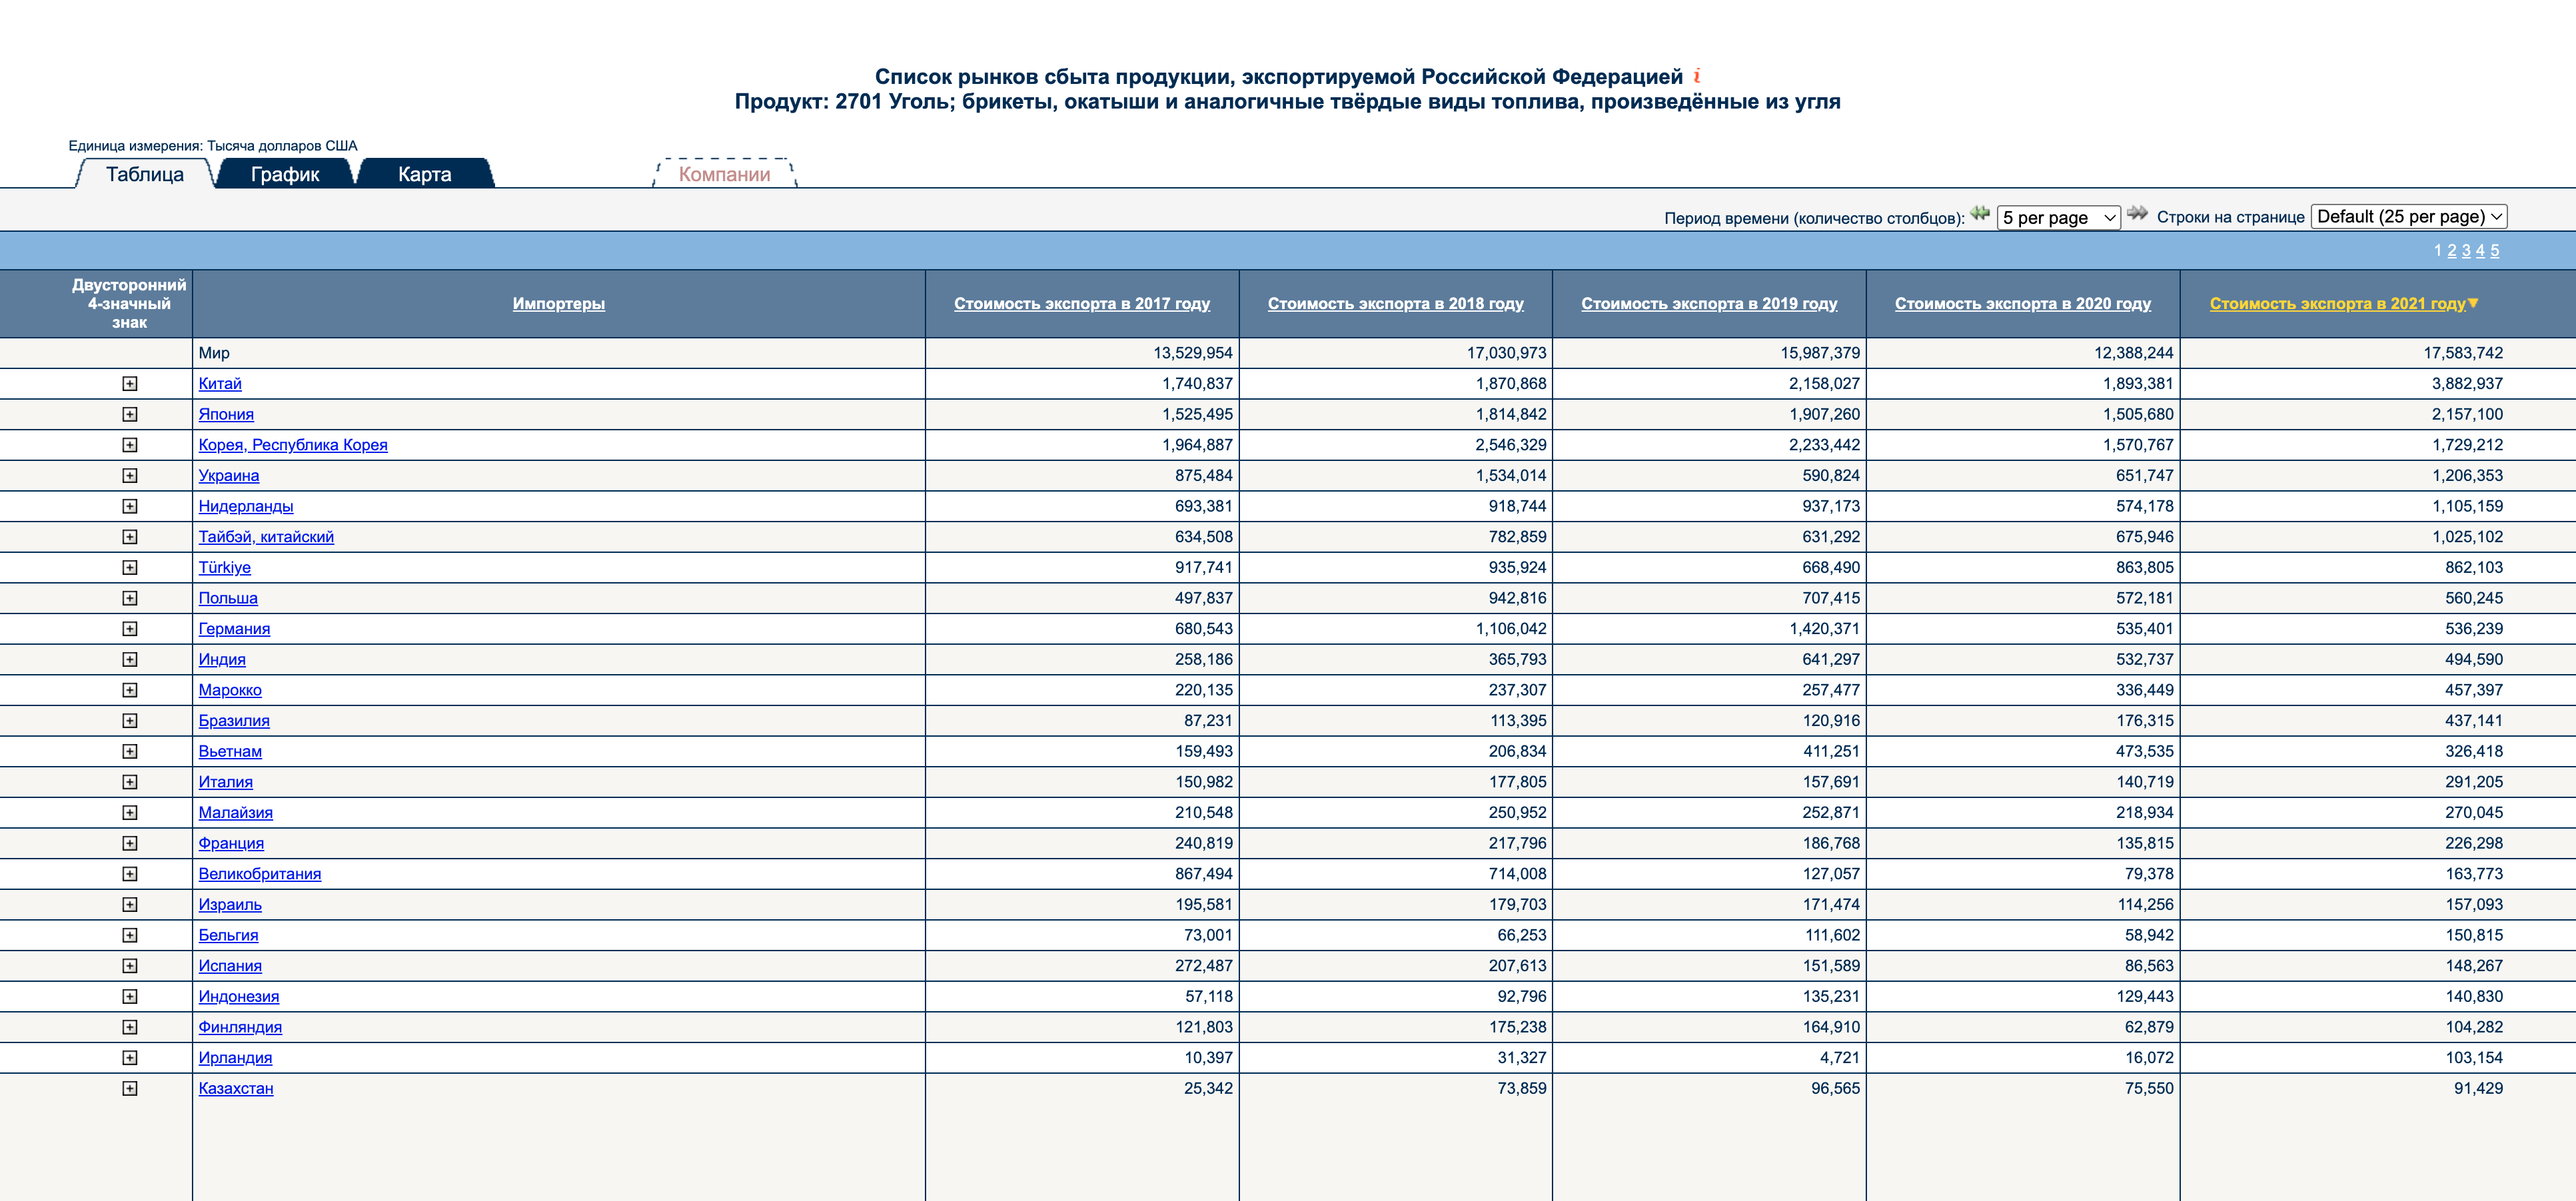Expand the Польша row plus icon

click(130, 598)
